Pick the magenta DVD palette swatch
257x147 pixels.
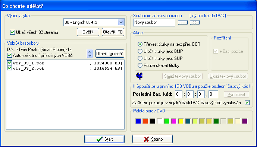pyautogui.click(x=173, y=121)
